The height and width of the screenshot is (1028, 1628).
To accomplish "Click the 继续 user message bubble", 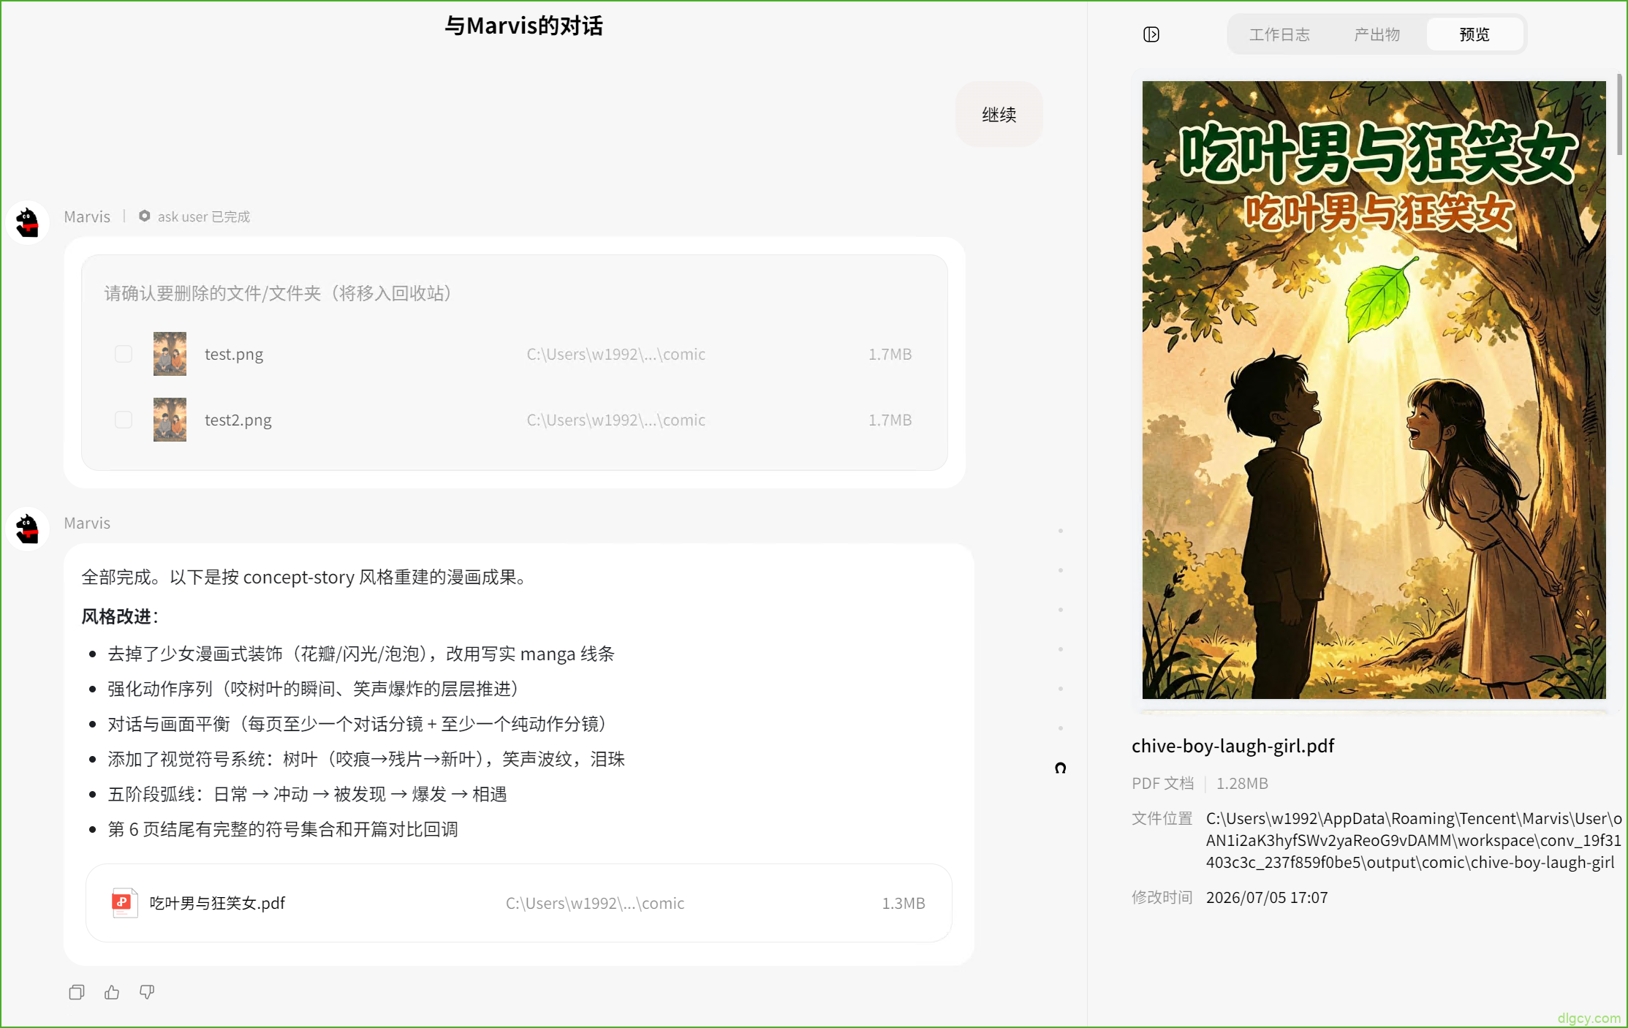I will pos(999,114).
